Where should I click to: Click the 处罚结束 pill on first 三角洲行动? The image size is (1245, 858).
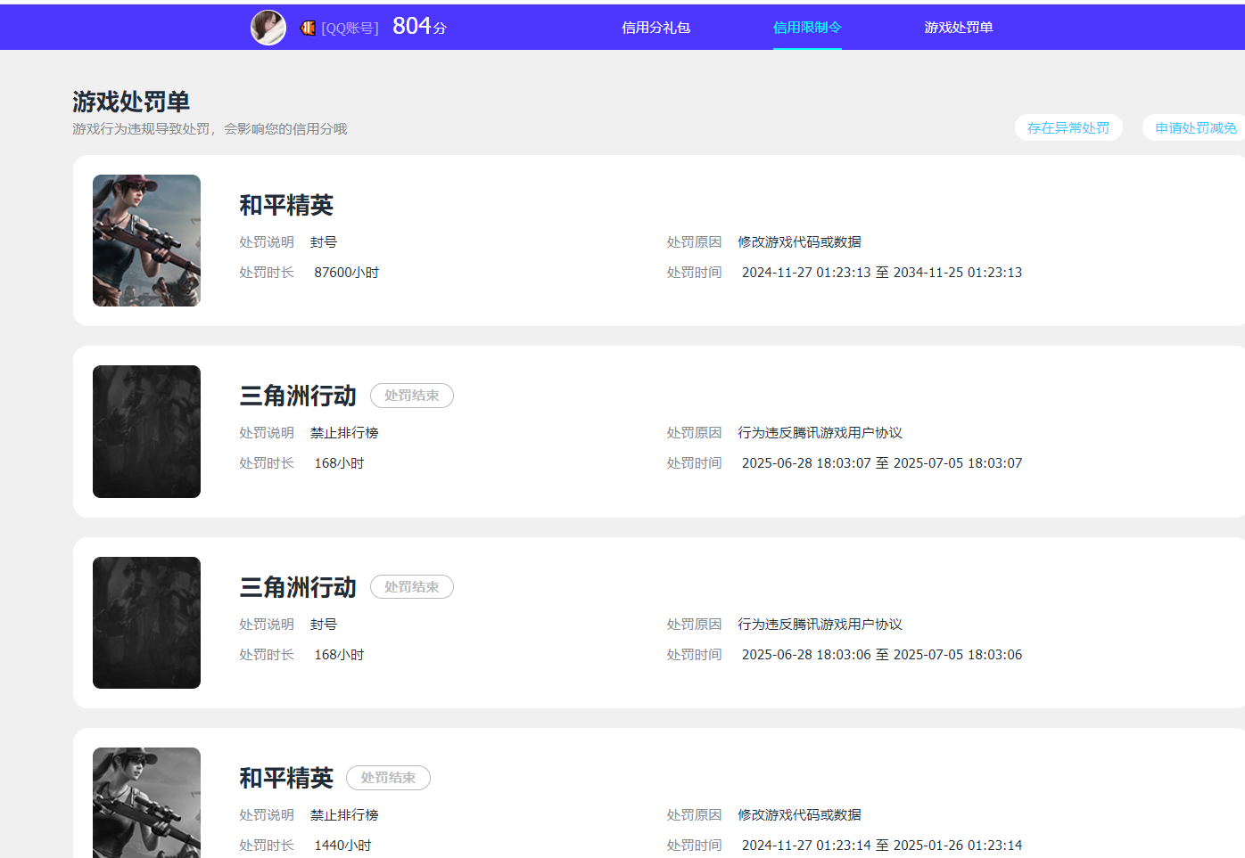point(411,395)
